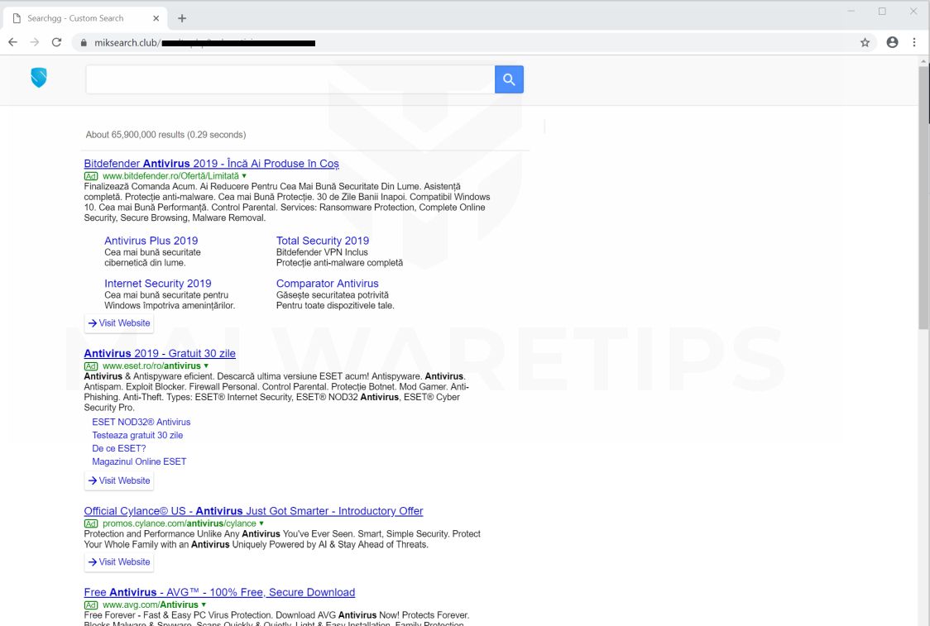Open the Total Security 2019 sitelink
The width and height of the screenshot is (930, 626).
coord(322,241)
